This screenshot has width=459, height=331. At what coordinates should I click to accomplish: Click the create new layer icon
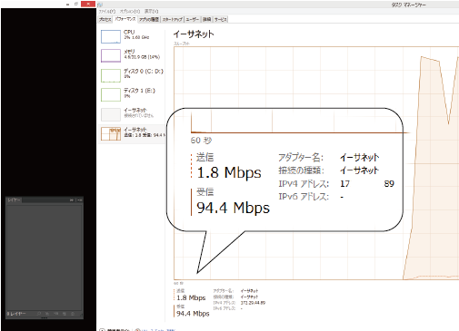click(x=65, y=314)
